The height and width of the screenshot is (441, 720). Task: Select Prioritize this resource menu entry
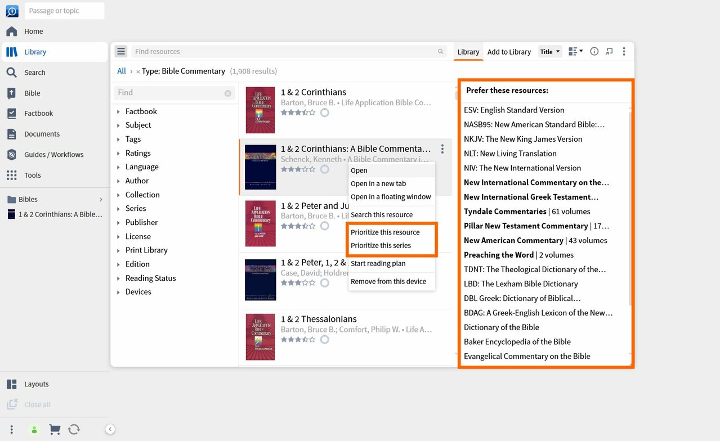click(385, 232)
